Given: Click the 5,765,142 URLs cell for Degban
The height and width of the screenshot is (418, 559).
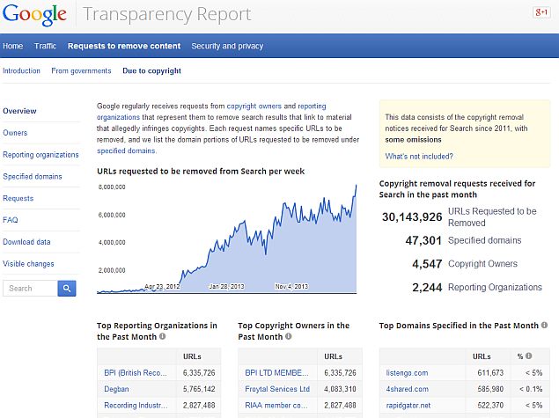Looking at the screenshot, I should click(199, 389).
